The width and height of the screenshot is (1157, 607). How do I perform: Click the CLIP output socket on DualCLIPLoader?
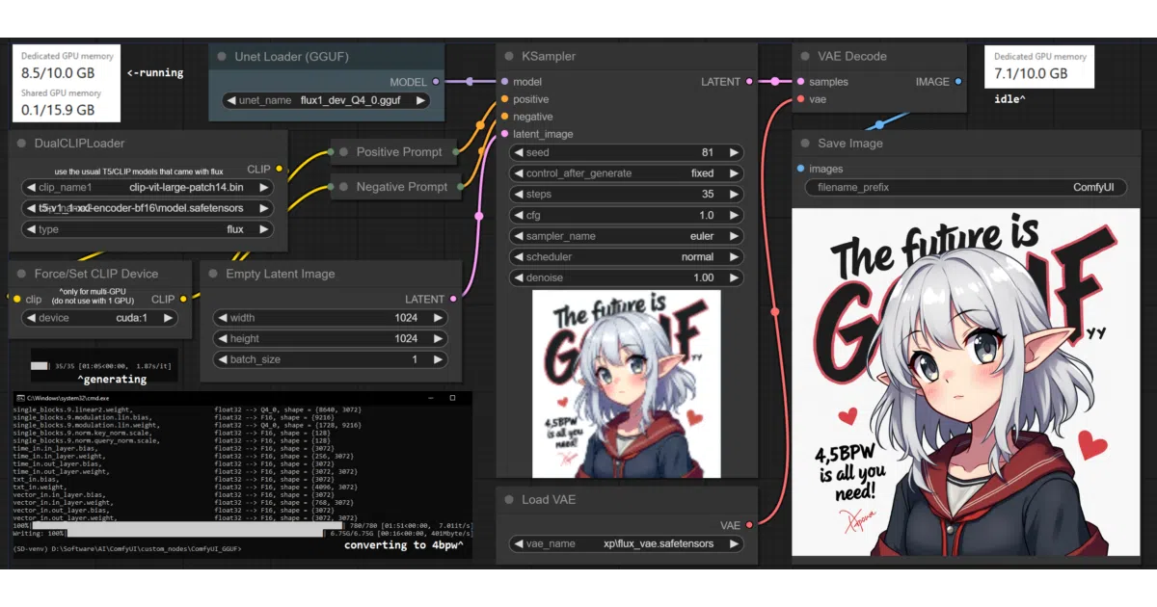(280, 169)
